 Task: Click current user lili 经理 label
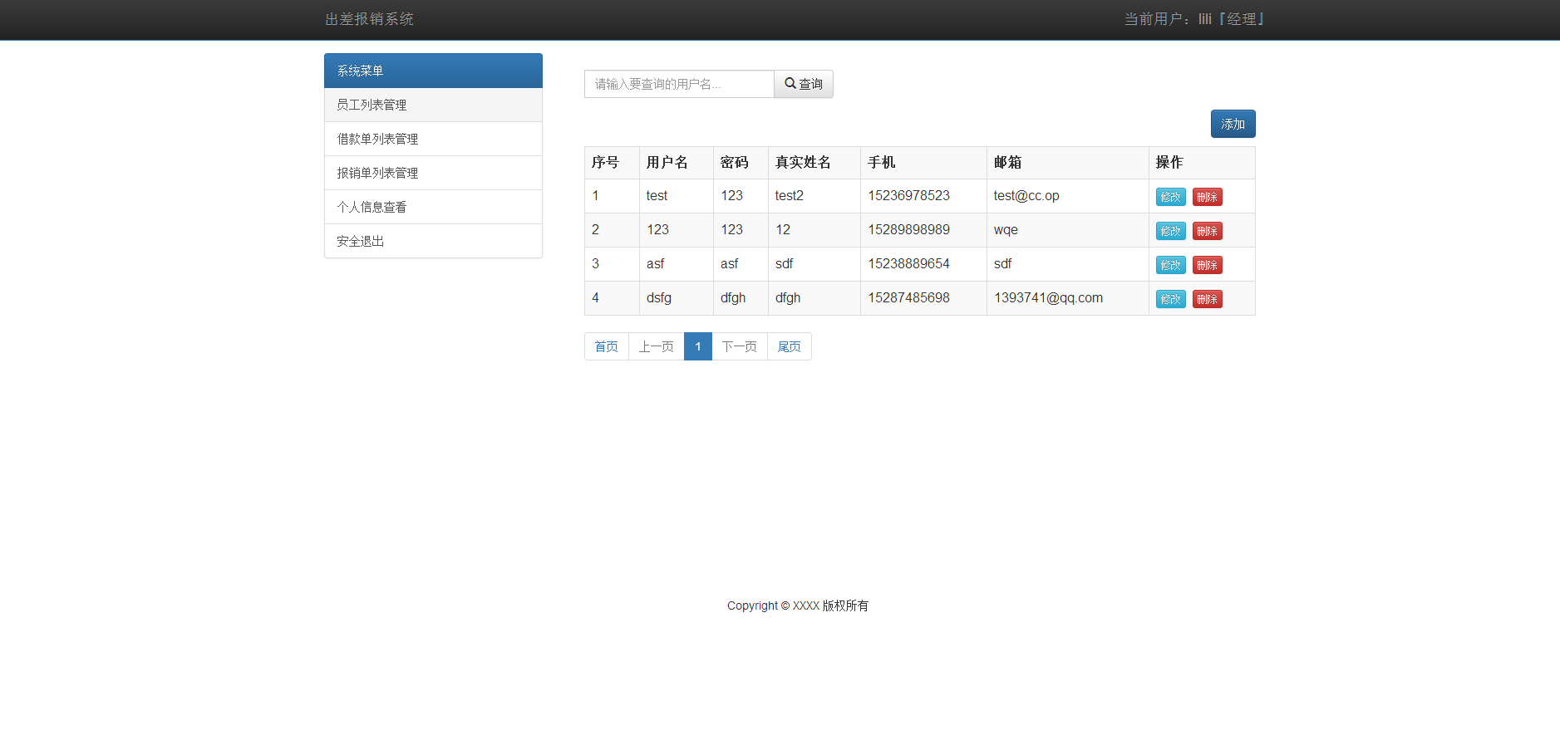1193,19
